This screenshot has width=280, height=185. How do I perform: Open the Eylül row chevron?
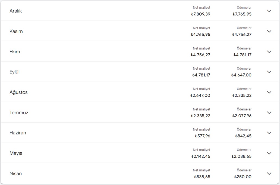[x=269, y=72]
